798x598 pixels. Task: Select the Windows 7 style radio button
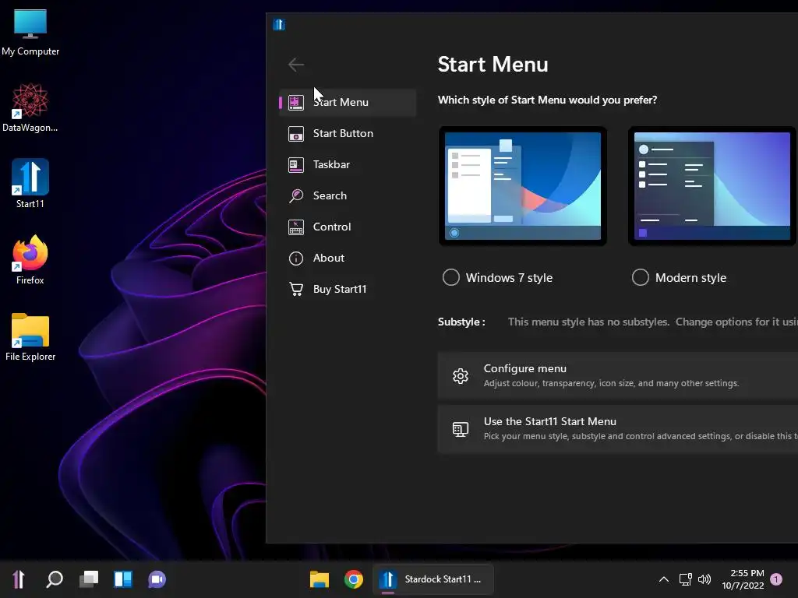point(451,278)
